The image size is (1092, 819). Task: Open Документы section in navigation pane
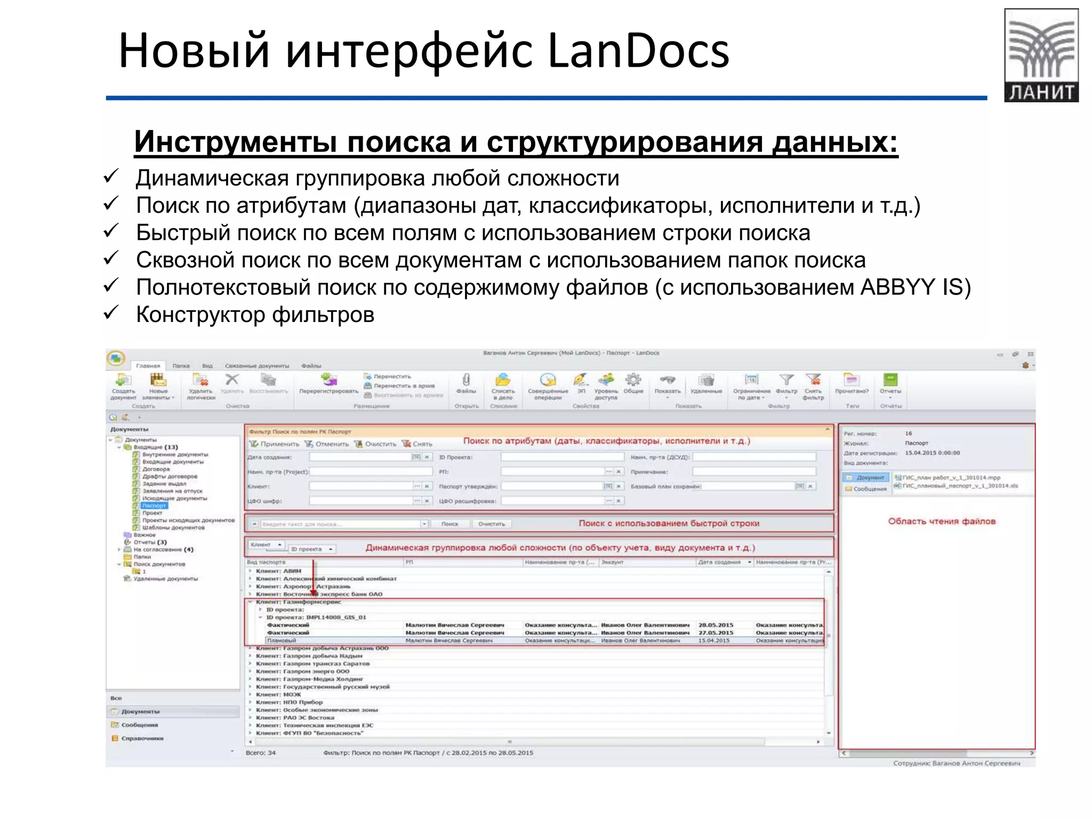(173, 712)
